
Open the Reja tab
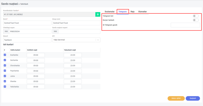click(x=132, y=12)
